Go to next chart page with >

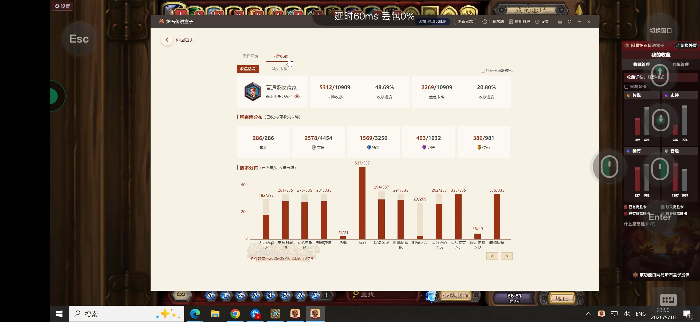coord(507,256)
